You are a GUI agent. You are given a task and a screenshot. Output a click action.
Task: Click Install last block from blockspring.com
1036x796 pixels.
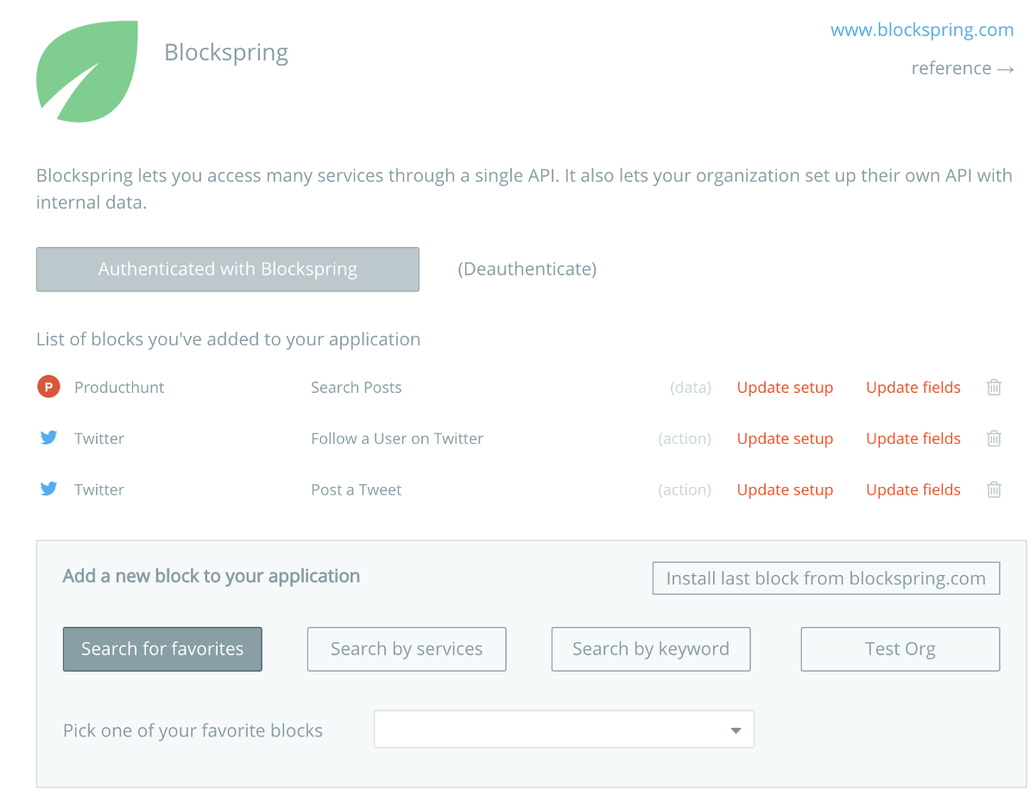[x=825, y=578]
